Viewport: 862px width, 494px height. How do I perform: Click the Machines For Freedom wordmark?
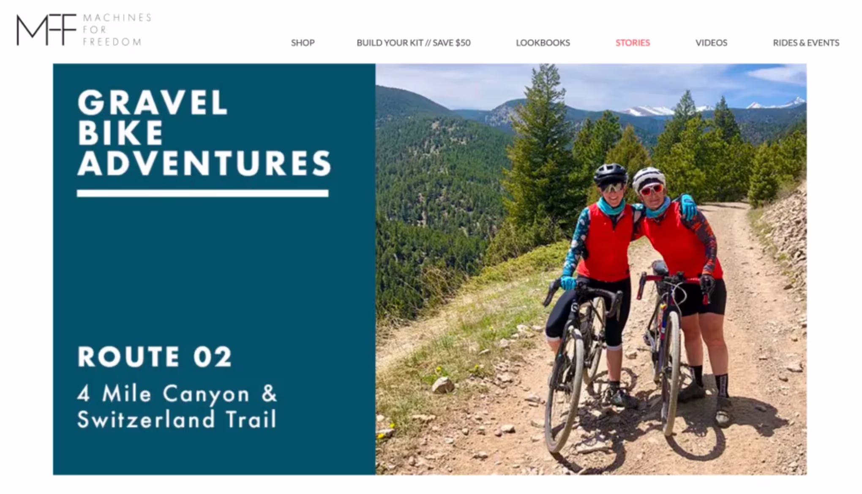pos(117,30)
